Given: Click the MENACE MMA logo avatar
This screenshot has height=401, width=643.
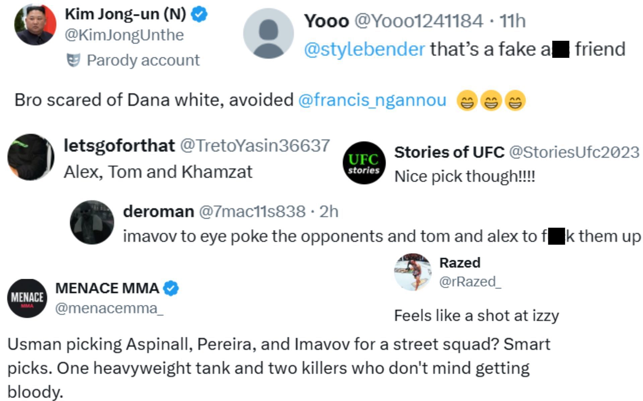Looking at the screenshot, I should click(27, 298).
